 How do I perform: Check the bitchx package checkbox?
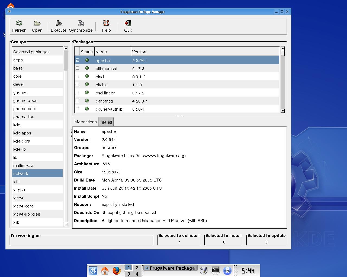click(77, 84)
